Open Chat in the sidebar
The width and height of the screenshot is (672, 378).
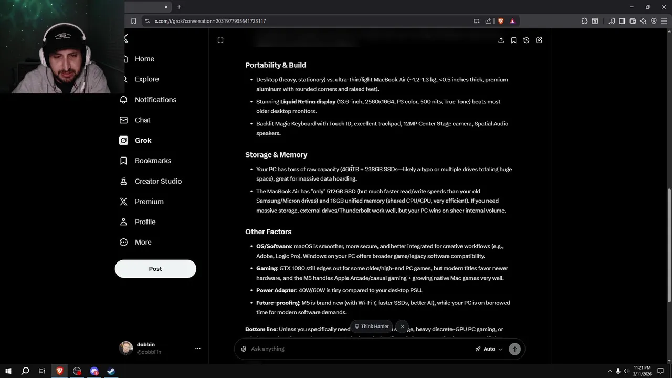tap(142, 120)
